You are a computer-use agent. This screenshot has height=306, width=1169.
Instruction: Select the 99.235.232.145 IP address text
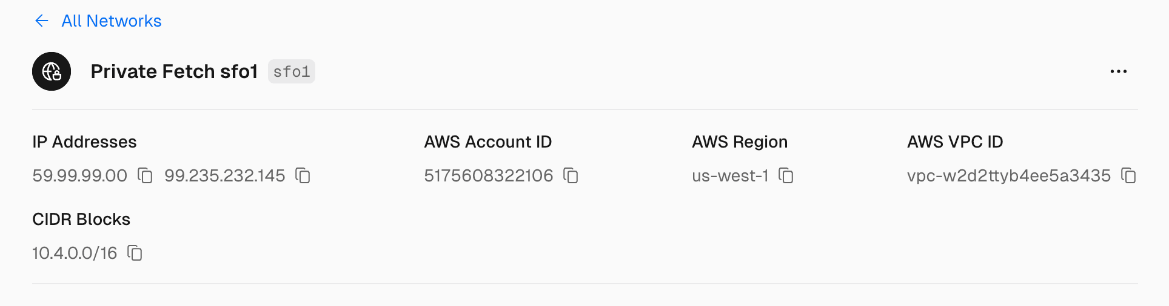click(x=224, y=175)
